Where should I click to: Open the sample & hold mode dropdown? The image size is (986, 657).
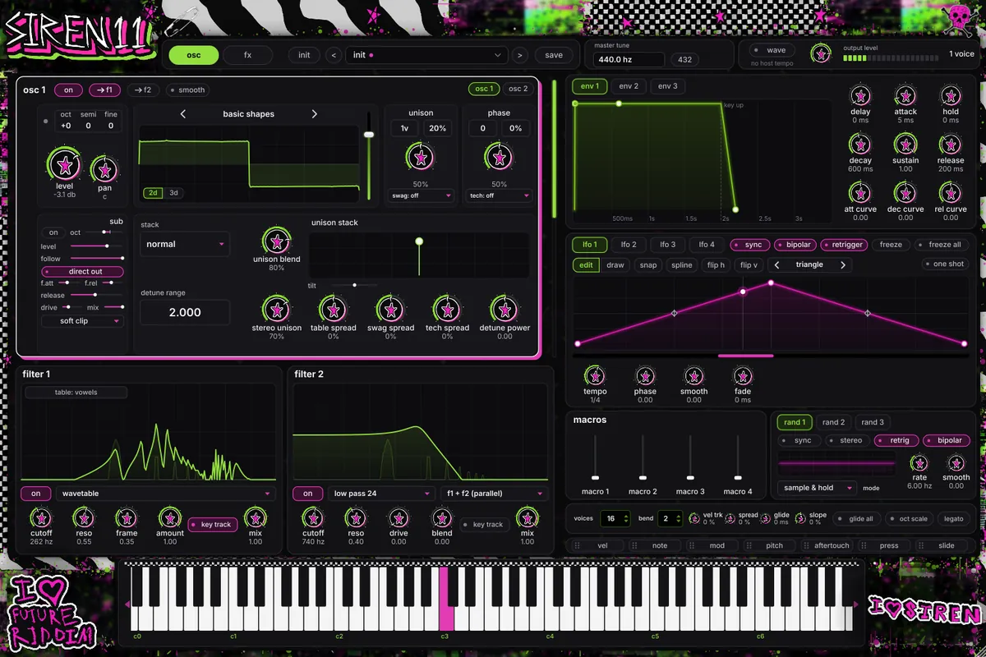818,488
